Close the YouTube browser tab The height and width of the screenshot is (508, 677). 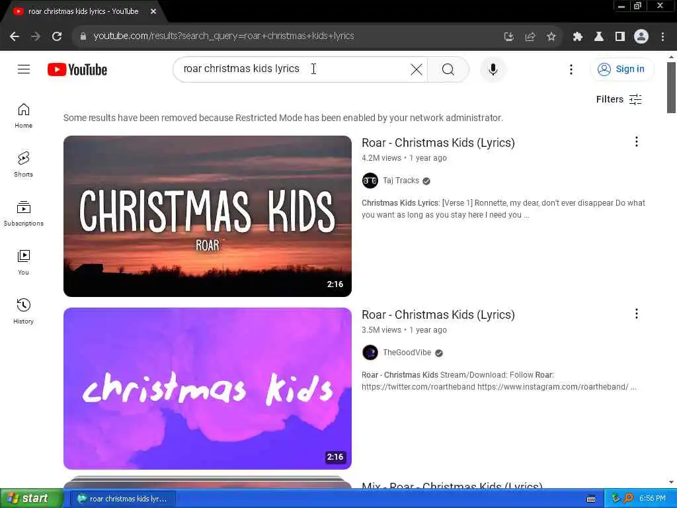click(x=153, y=11)
